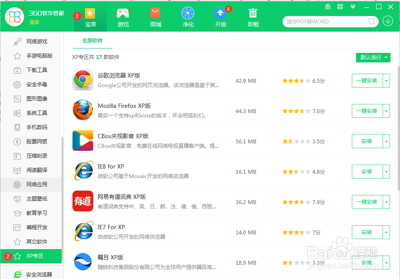The image size is (400, 279).
Task: Click the 360软件管家 logo
Action: 15,17
